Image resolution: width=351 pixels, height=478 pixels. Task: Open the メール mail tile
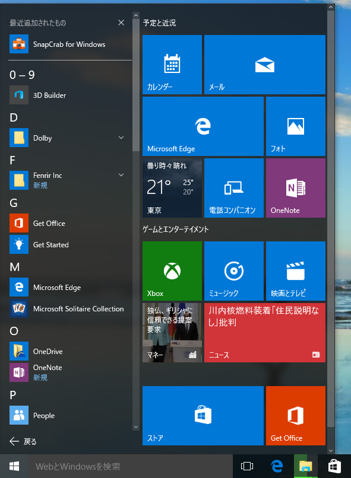pyautogui.click(x=265, y=64)
